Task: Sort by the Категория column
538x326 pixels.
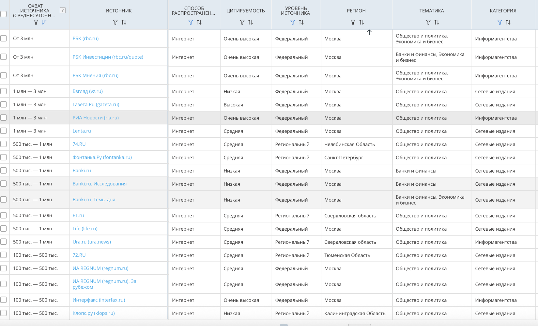Action: point(508,22)
